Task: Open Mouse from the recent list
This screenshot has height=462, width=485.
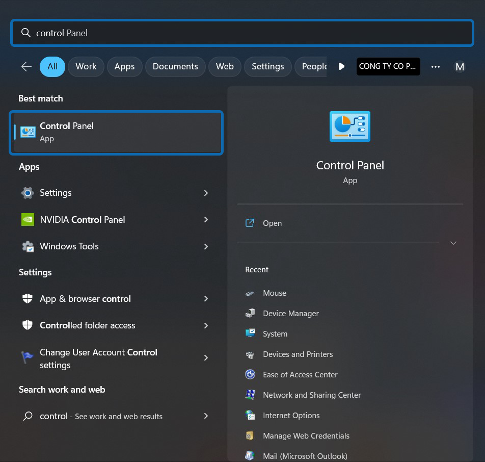Action: (x=274, y=293)
